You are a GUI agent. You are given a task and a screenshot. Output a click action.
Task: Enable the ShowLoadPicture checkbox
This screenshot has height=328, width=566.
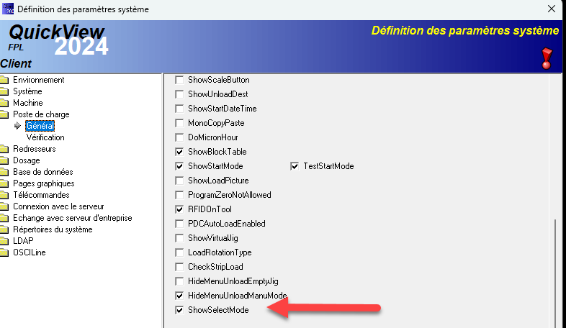pos(179,181)
